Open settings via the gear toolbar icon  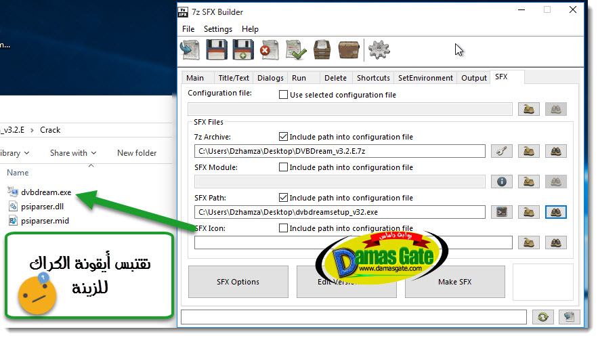(x=379, y=49)
